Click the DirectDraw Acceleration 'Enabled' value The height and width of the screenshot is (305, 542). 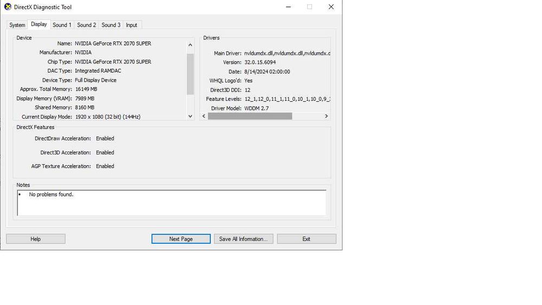(x=105, y=138)
